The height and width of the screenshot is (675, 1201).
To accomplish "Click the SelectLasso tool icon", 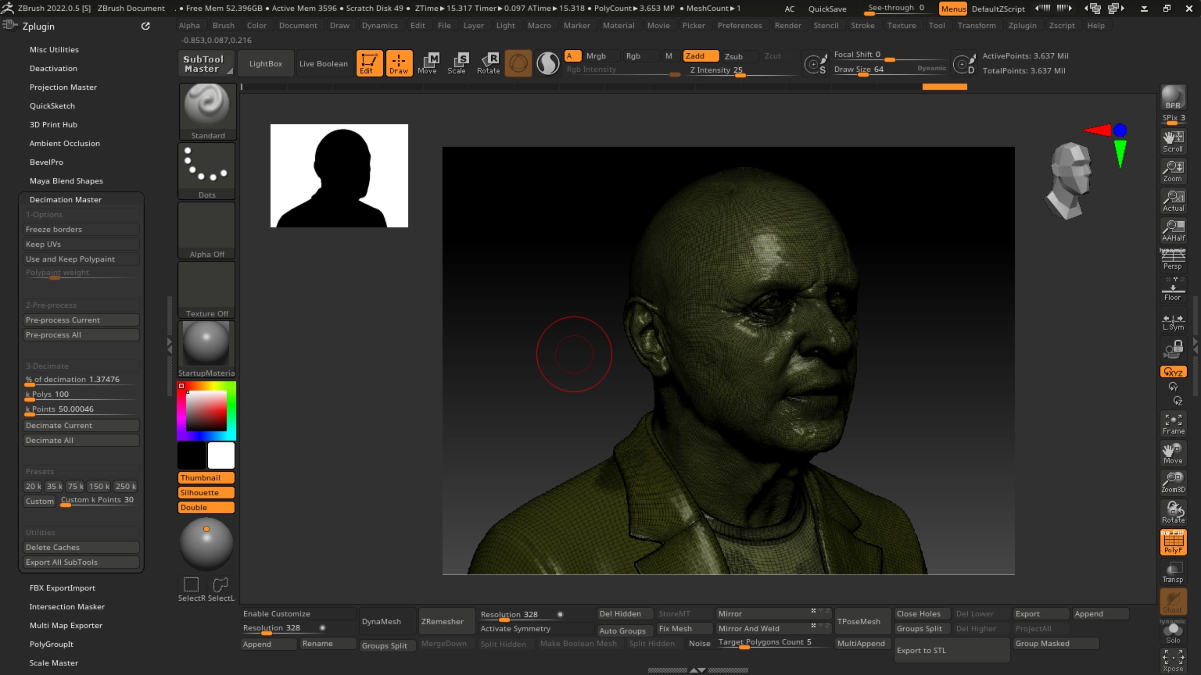I will point(220,589).
